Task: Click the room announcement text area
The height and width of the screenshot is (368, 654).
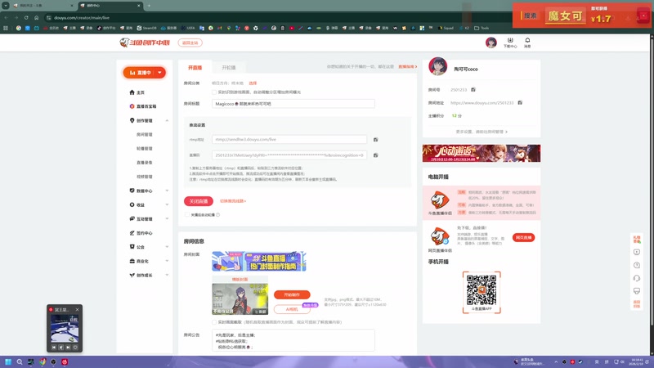Action: 293,340
